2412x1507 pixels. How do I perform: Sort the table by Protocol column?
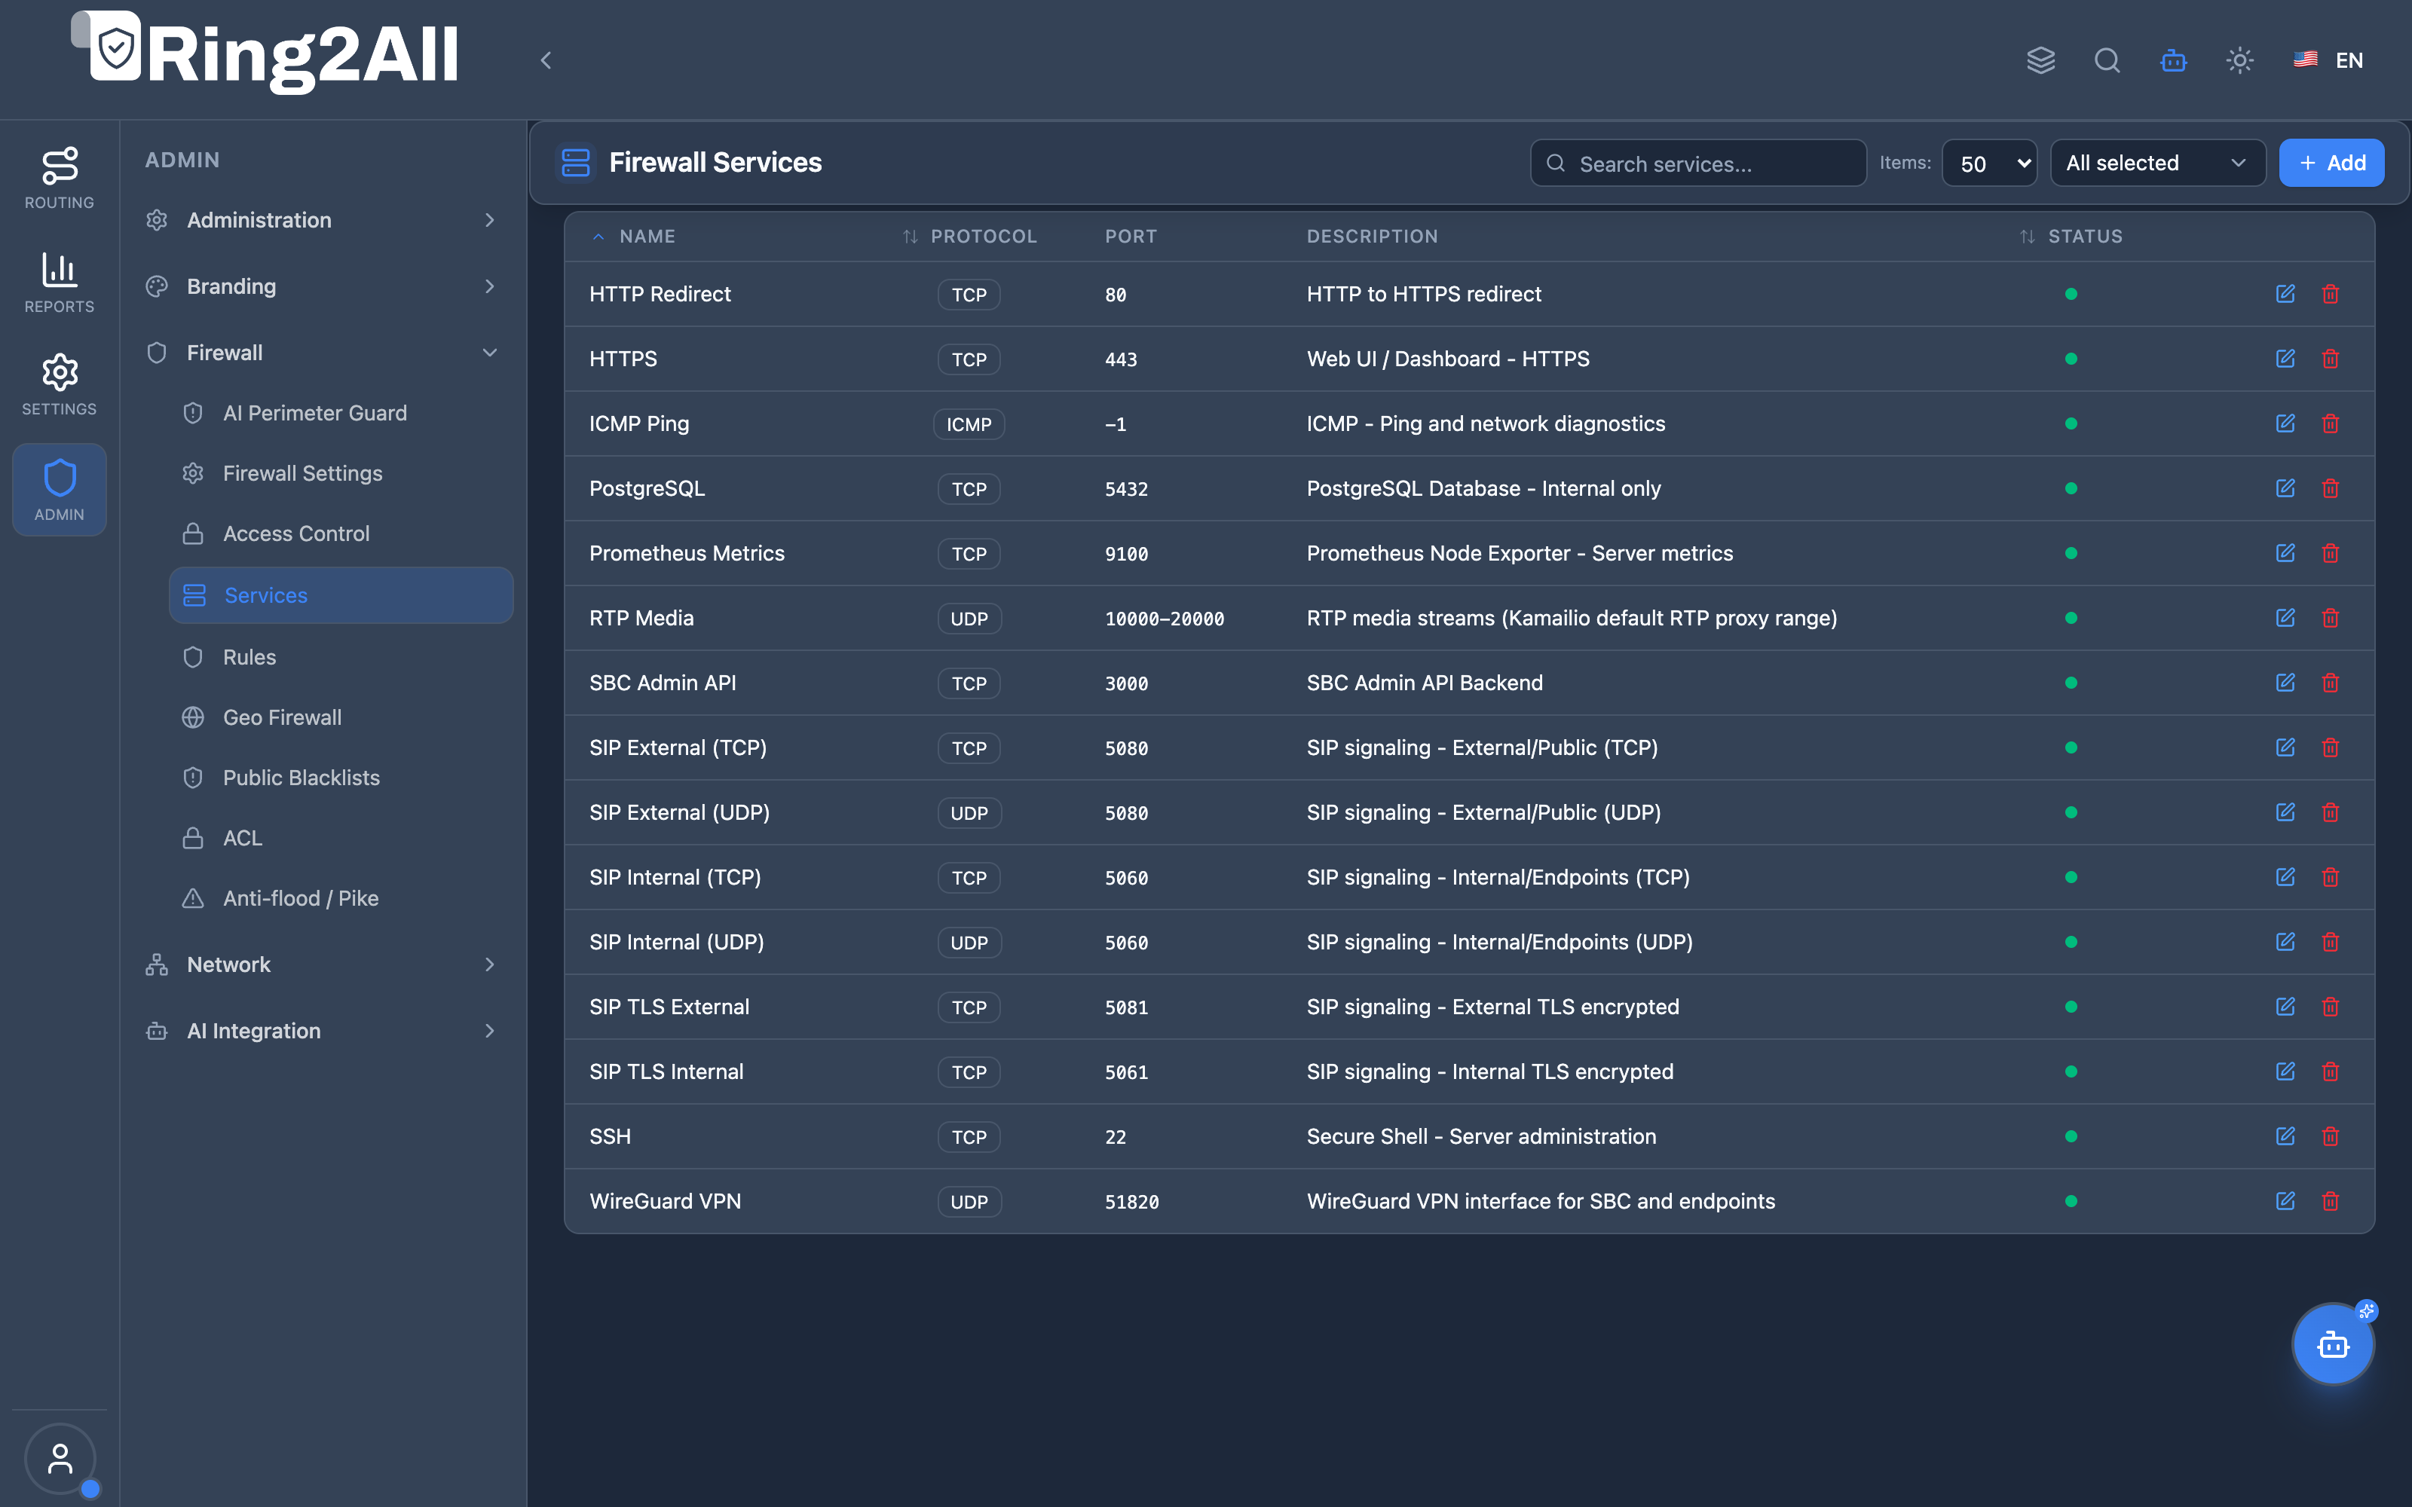click(x=970, y=237)
